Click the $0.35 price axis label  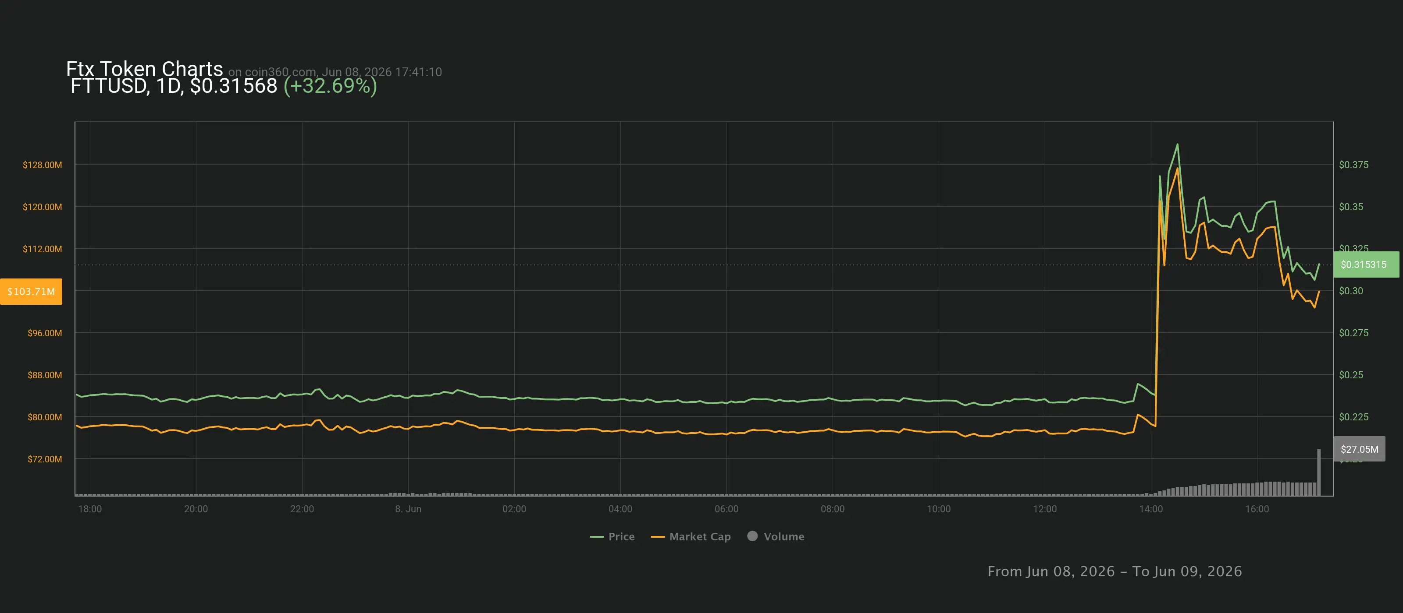tap(1351, 207)
